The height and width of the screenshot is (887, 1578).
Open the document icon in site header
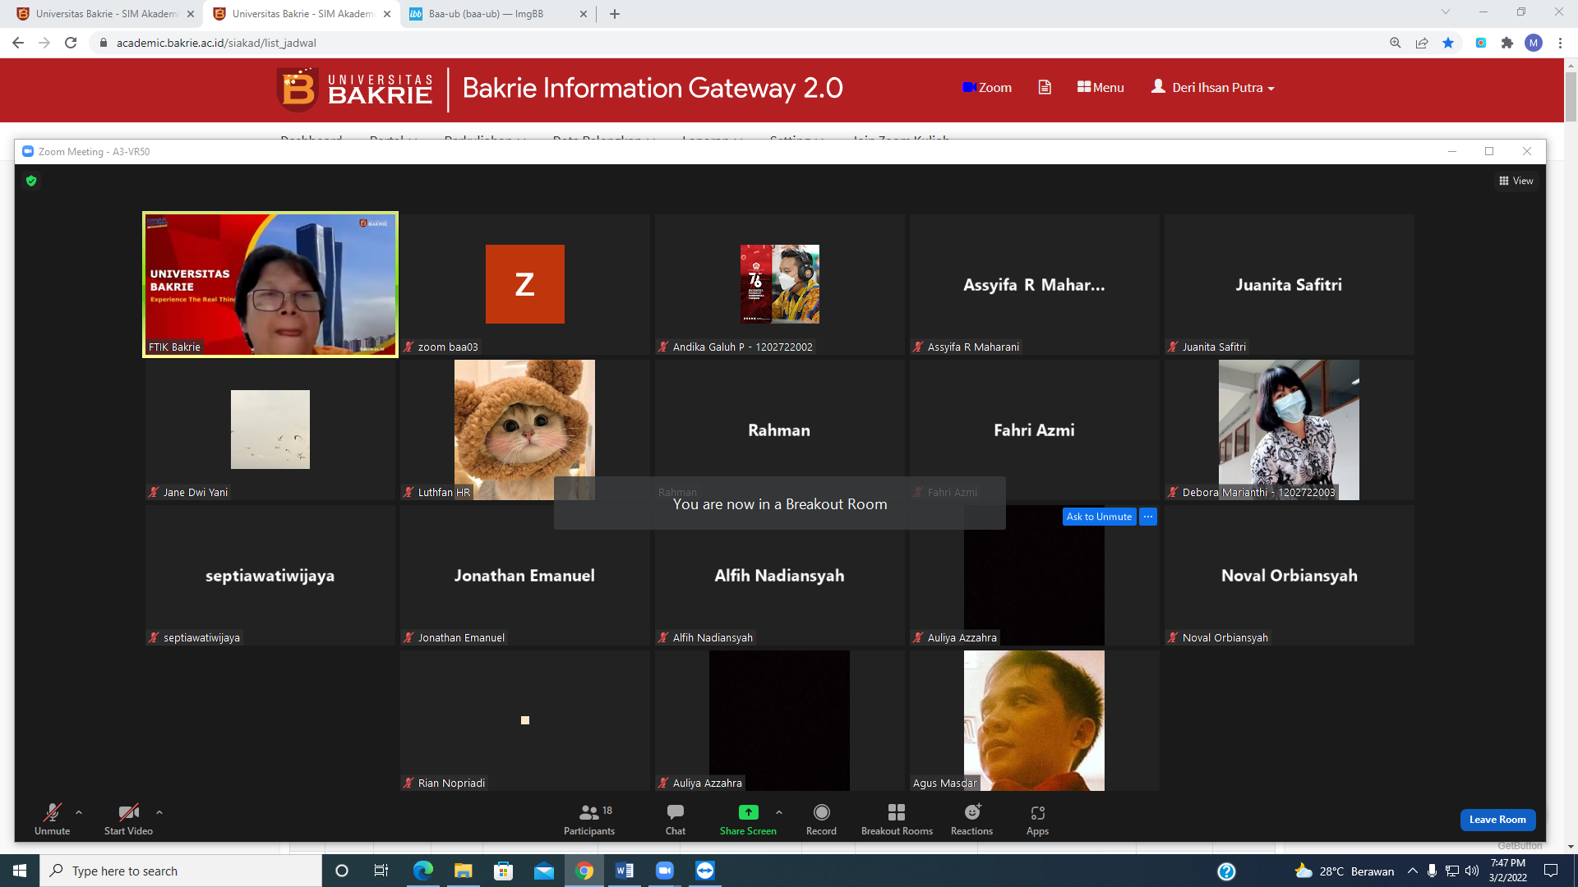point(1045,87)
